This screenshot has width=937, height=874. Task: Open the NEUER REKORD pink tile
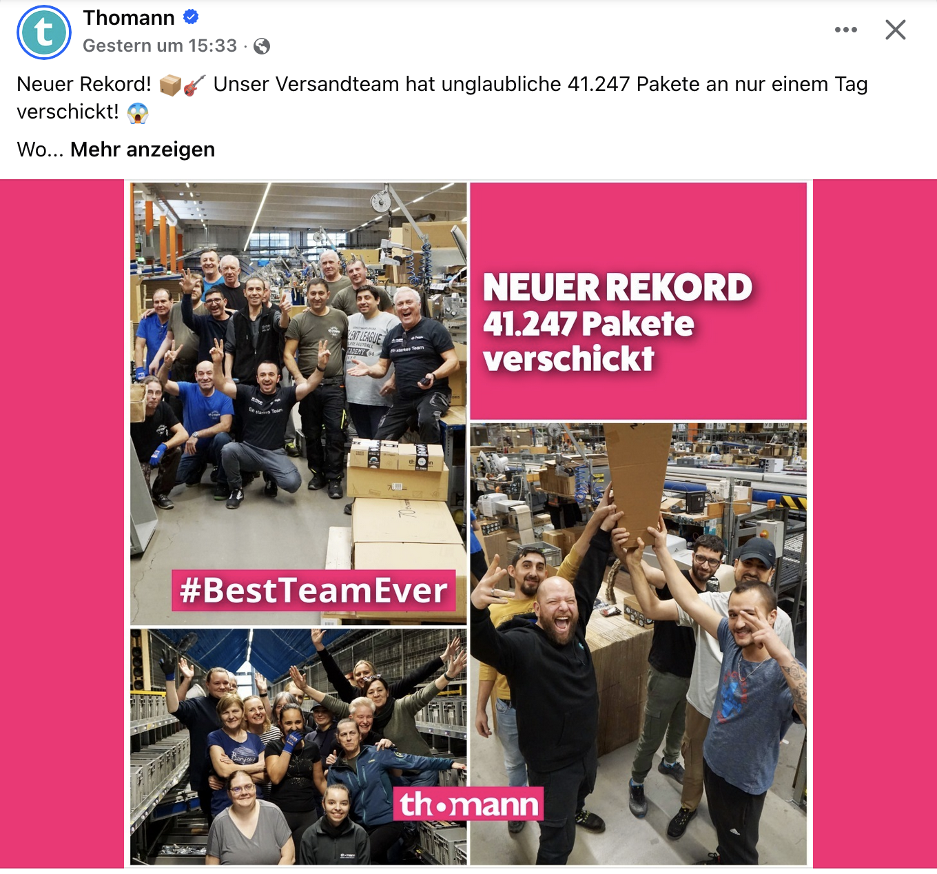[x=638, y=301]
